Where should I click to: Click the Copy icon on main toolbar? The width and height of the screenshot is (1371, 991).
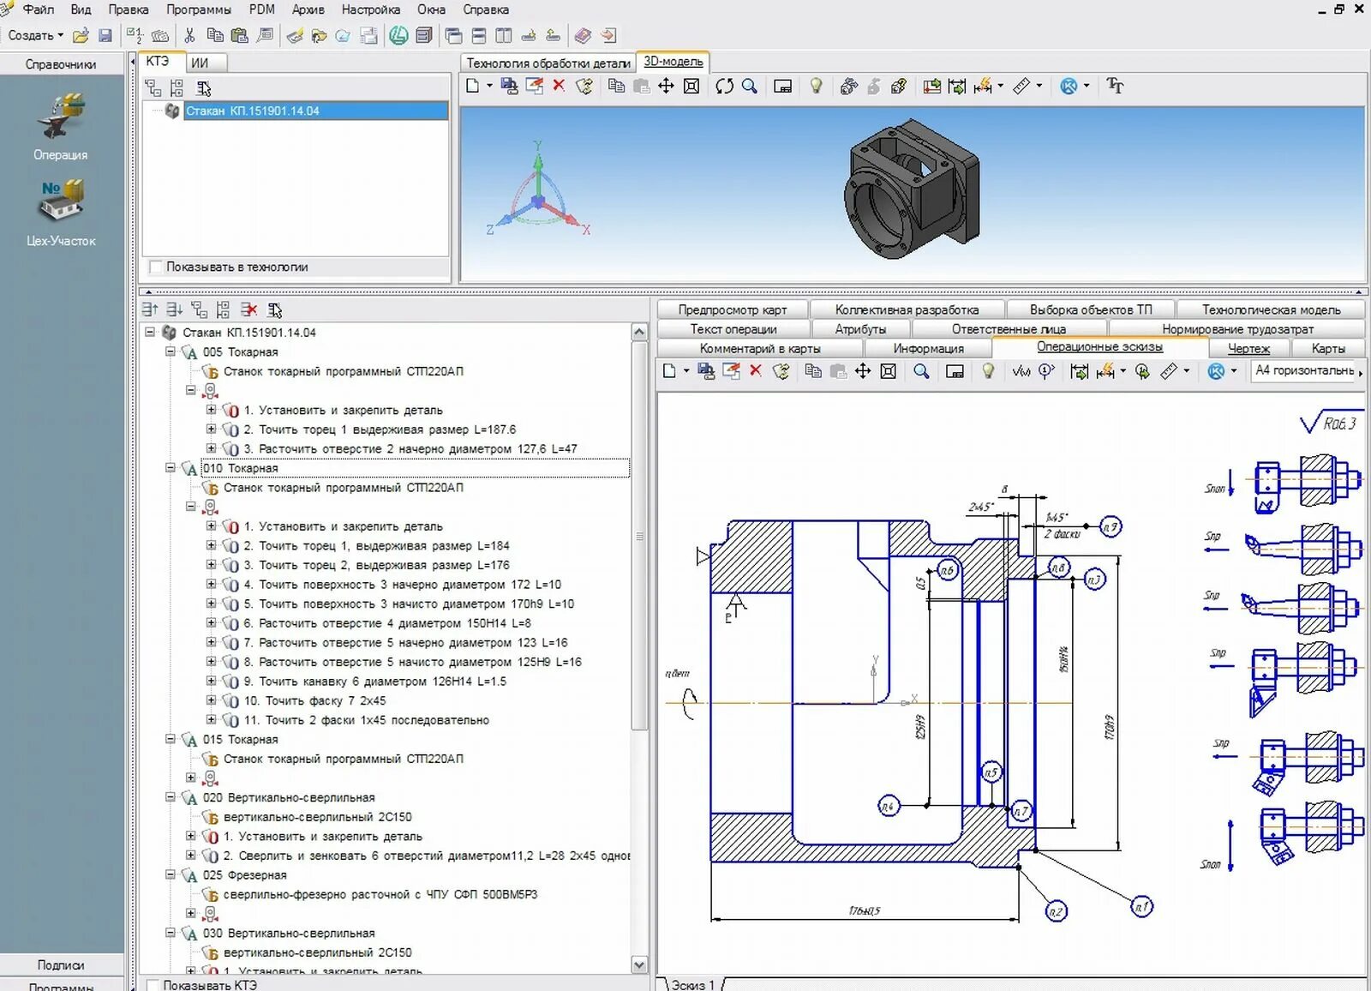point(214,36)
